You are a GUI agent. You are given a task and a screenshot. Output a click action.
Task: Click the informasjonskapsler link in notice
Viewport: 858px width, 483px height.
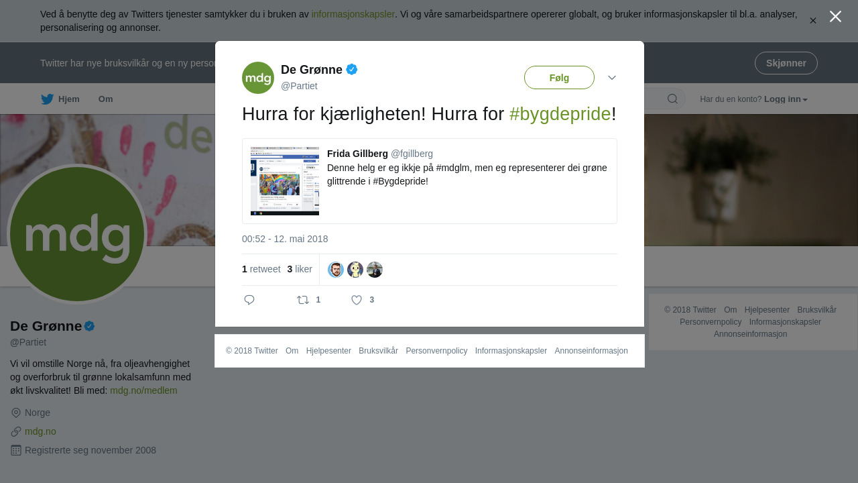[x=353, y=14]
